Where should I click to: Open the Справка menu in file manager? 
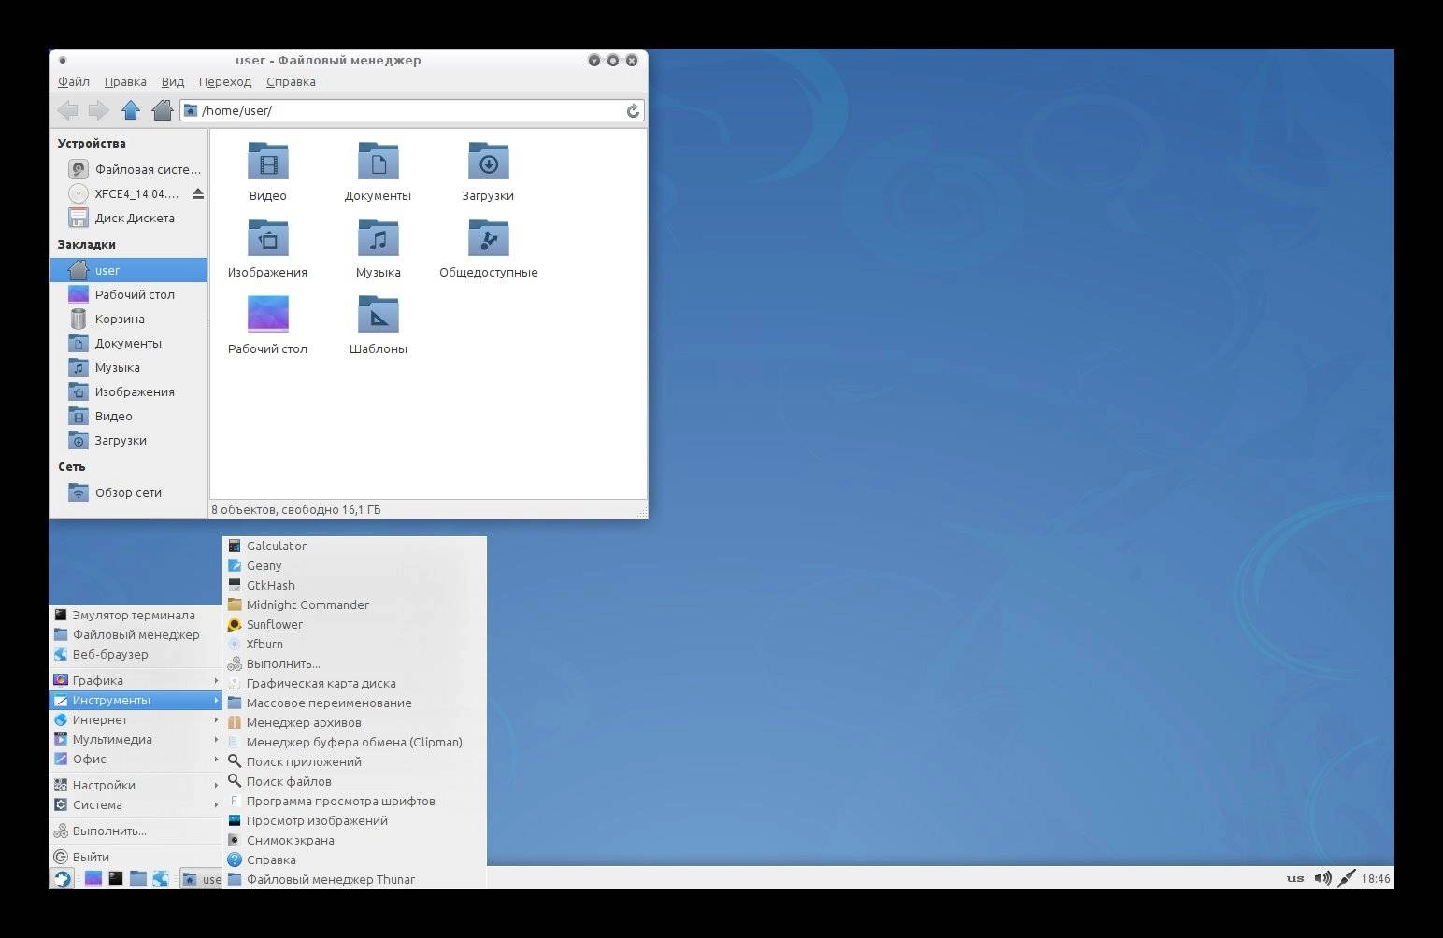click(291, 82)
